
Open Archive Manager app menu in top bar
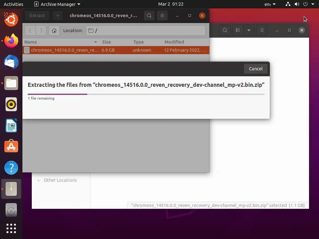(x=57, y=4)
